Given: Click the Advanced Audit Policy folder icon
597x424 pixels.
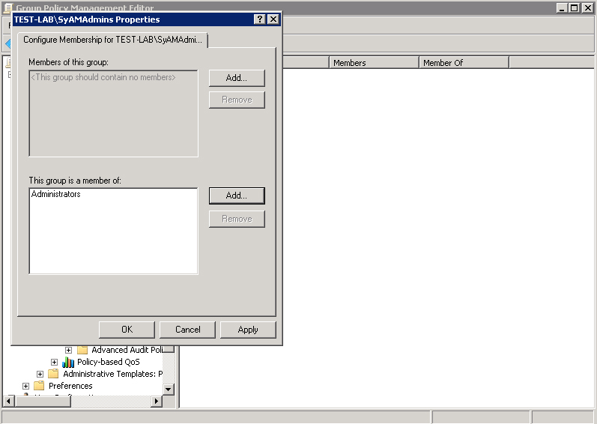Looking at the screenshot, I should pos(82,350).
